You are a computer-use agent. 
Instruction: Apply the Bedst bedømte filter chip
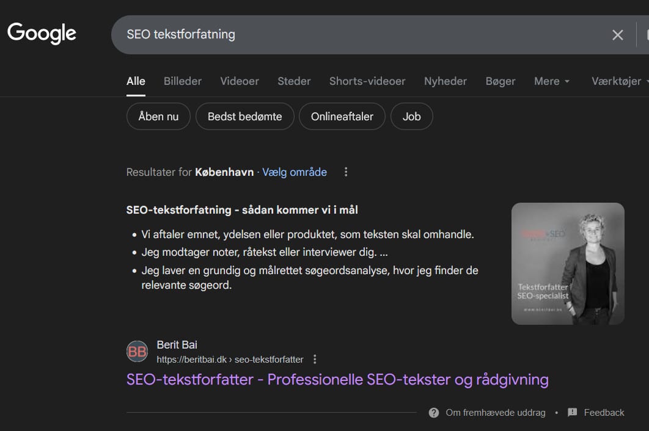[x=244, y=117]
